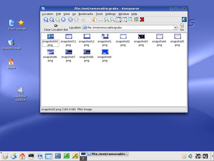Switch to Icon View mode
This screenshot has width=214, height=161.
tap(118, 20)
